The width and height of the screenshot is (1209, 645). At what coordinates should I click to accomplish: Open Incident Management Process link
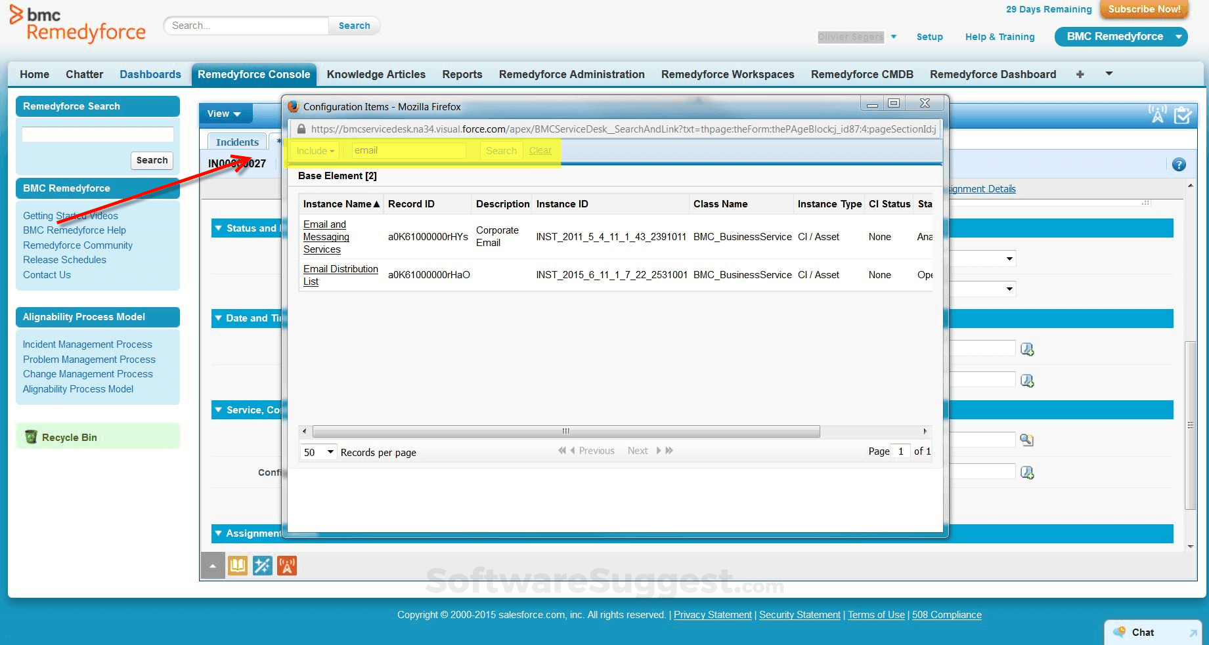pyautogui.click(x=87, y=344)
